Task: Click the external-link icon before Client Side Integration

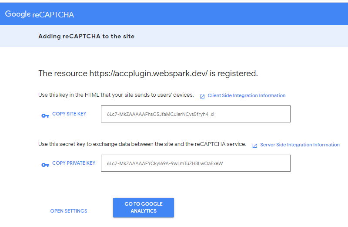Action: click(202, 96)
